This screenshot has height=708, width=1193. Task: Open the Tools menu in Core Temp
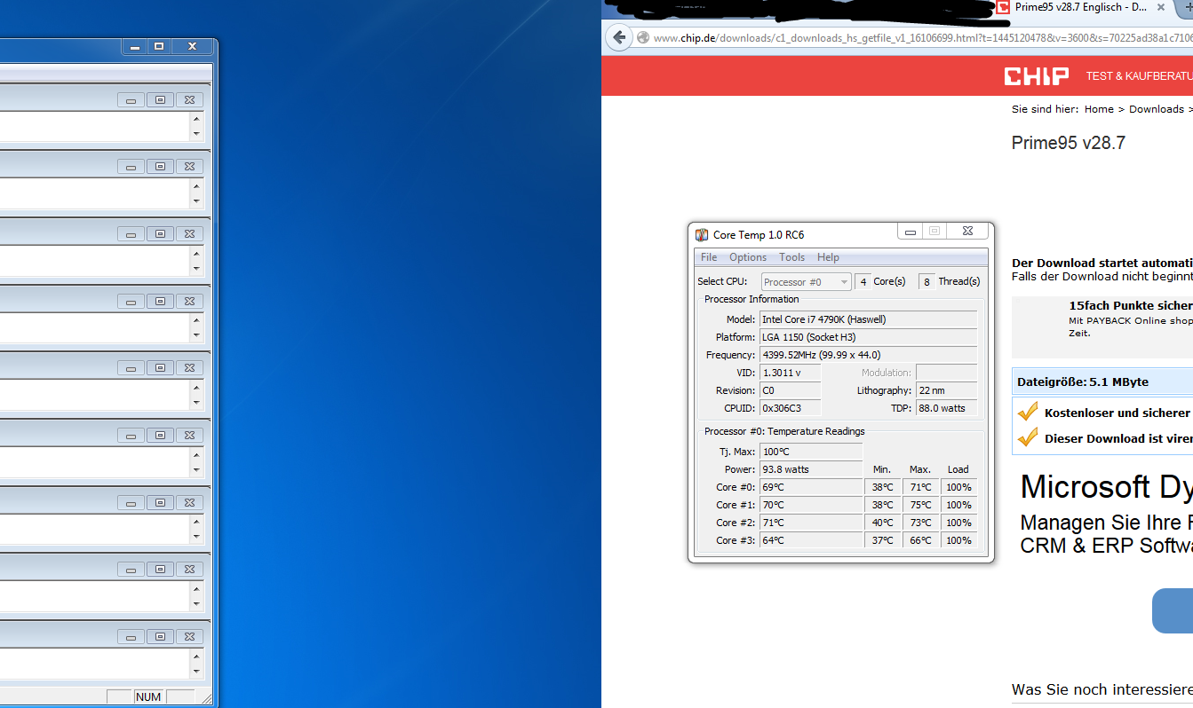tap(791, 257)
